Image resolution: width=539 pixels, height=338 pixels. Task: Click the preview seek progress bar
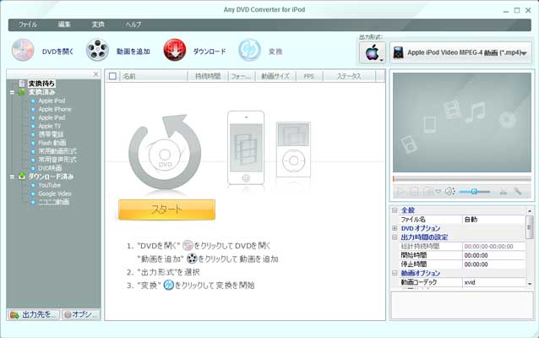462,179
